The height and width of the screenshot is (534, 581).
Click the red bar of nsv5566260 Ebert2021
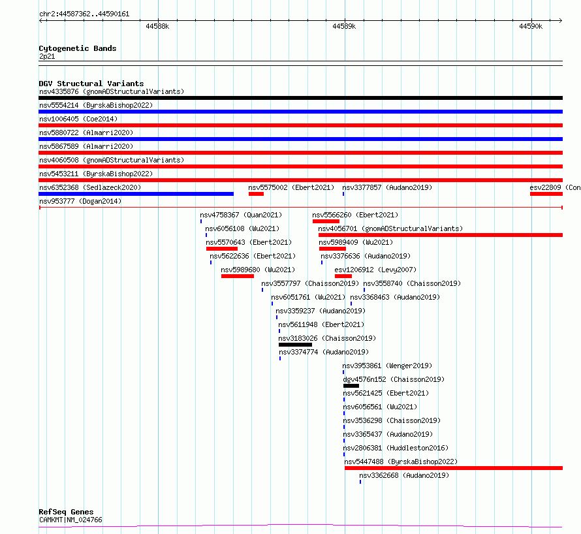(x=326, y=221)
